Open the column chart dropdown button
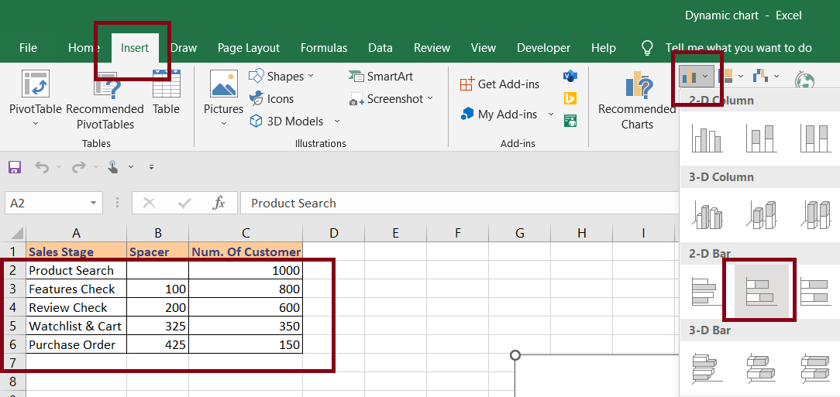The width and height of the screenshot is (840, 397). 697,77
